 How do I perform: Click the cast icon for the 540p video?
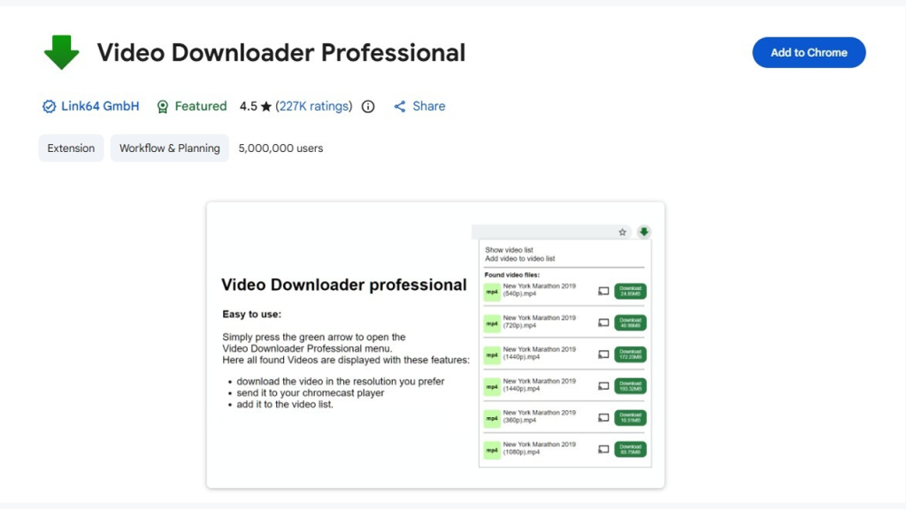pyautogui.click(x=603, y=291)
